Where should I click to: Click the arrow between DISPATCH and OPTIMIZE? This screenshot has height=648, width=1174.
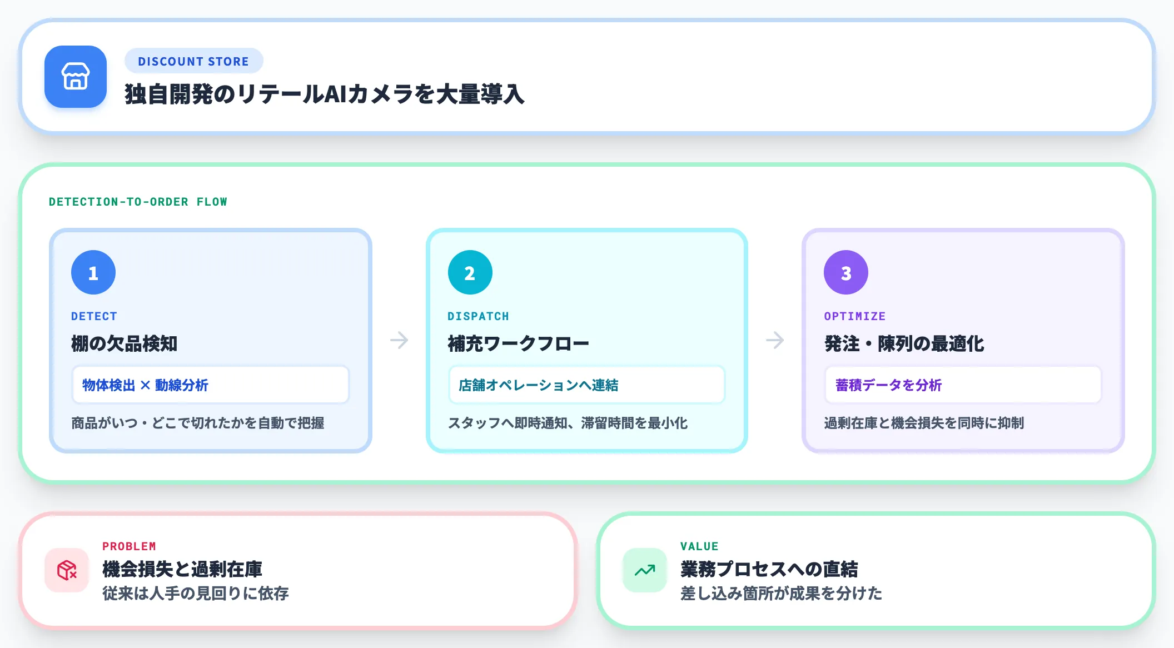[775, 340]
